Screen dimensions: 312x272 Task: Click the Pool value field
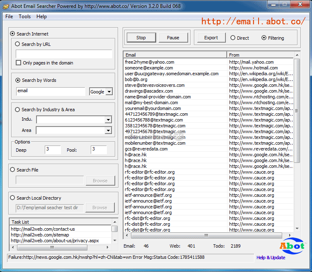click(x=99, y=150)
